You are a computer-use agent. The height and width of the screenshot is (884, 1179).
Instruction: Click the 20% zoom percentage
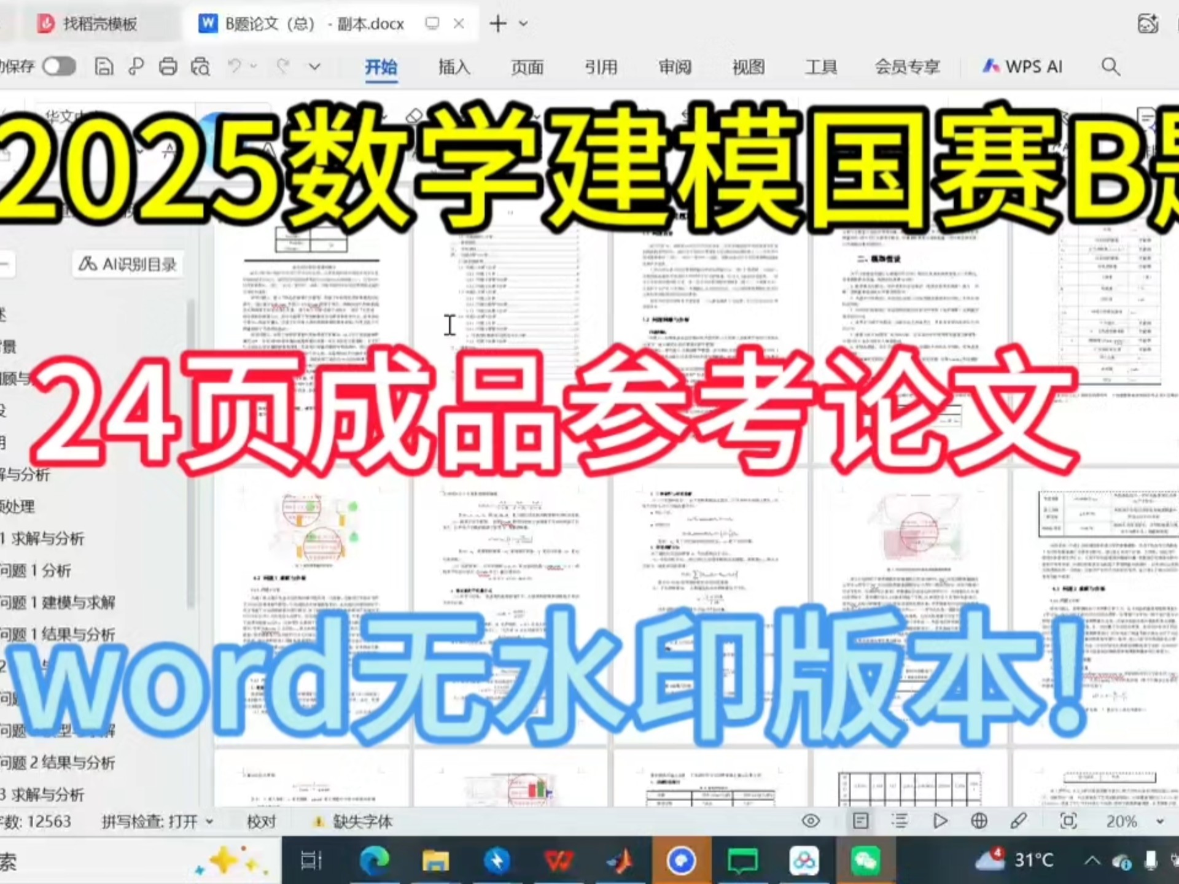pyautogui.click(x=1121, y=821)
